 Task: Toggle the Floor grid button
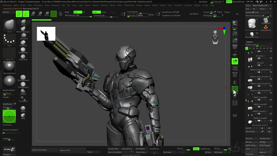tap(235, 55)
